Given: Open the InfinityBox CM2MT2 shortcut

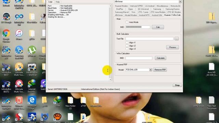Looking at the screenshot, I should [x=6, y=103].
